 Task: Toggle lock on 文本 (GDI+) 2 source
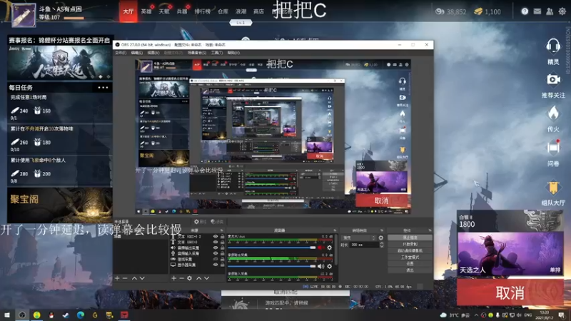222,237
